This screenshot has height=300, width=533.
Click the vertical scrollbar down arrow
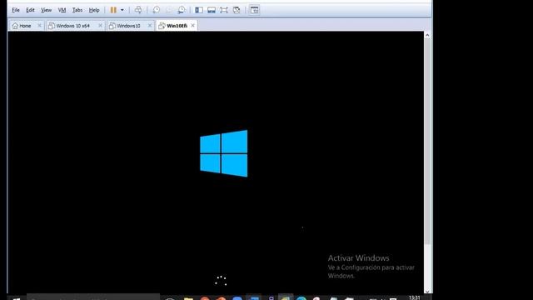point(427,291)
